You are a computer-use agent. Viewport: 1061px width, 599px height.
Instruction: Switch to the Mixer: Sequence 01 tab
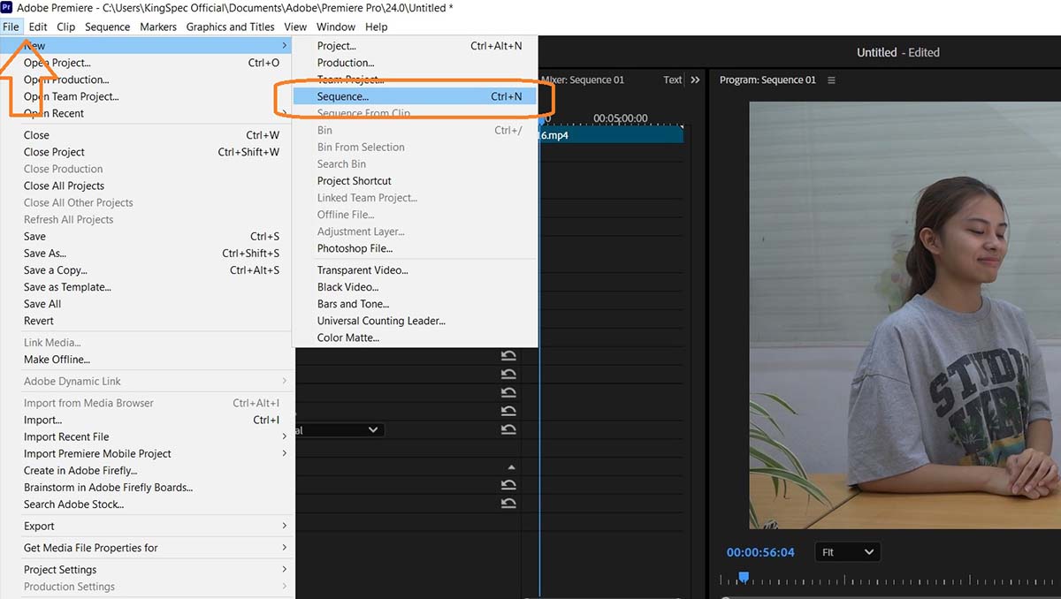582,80
